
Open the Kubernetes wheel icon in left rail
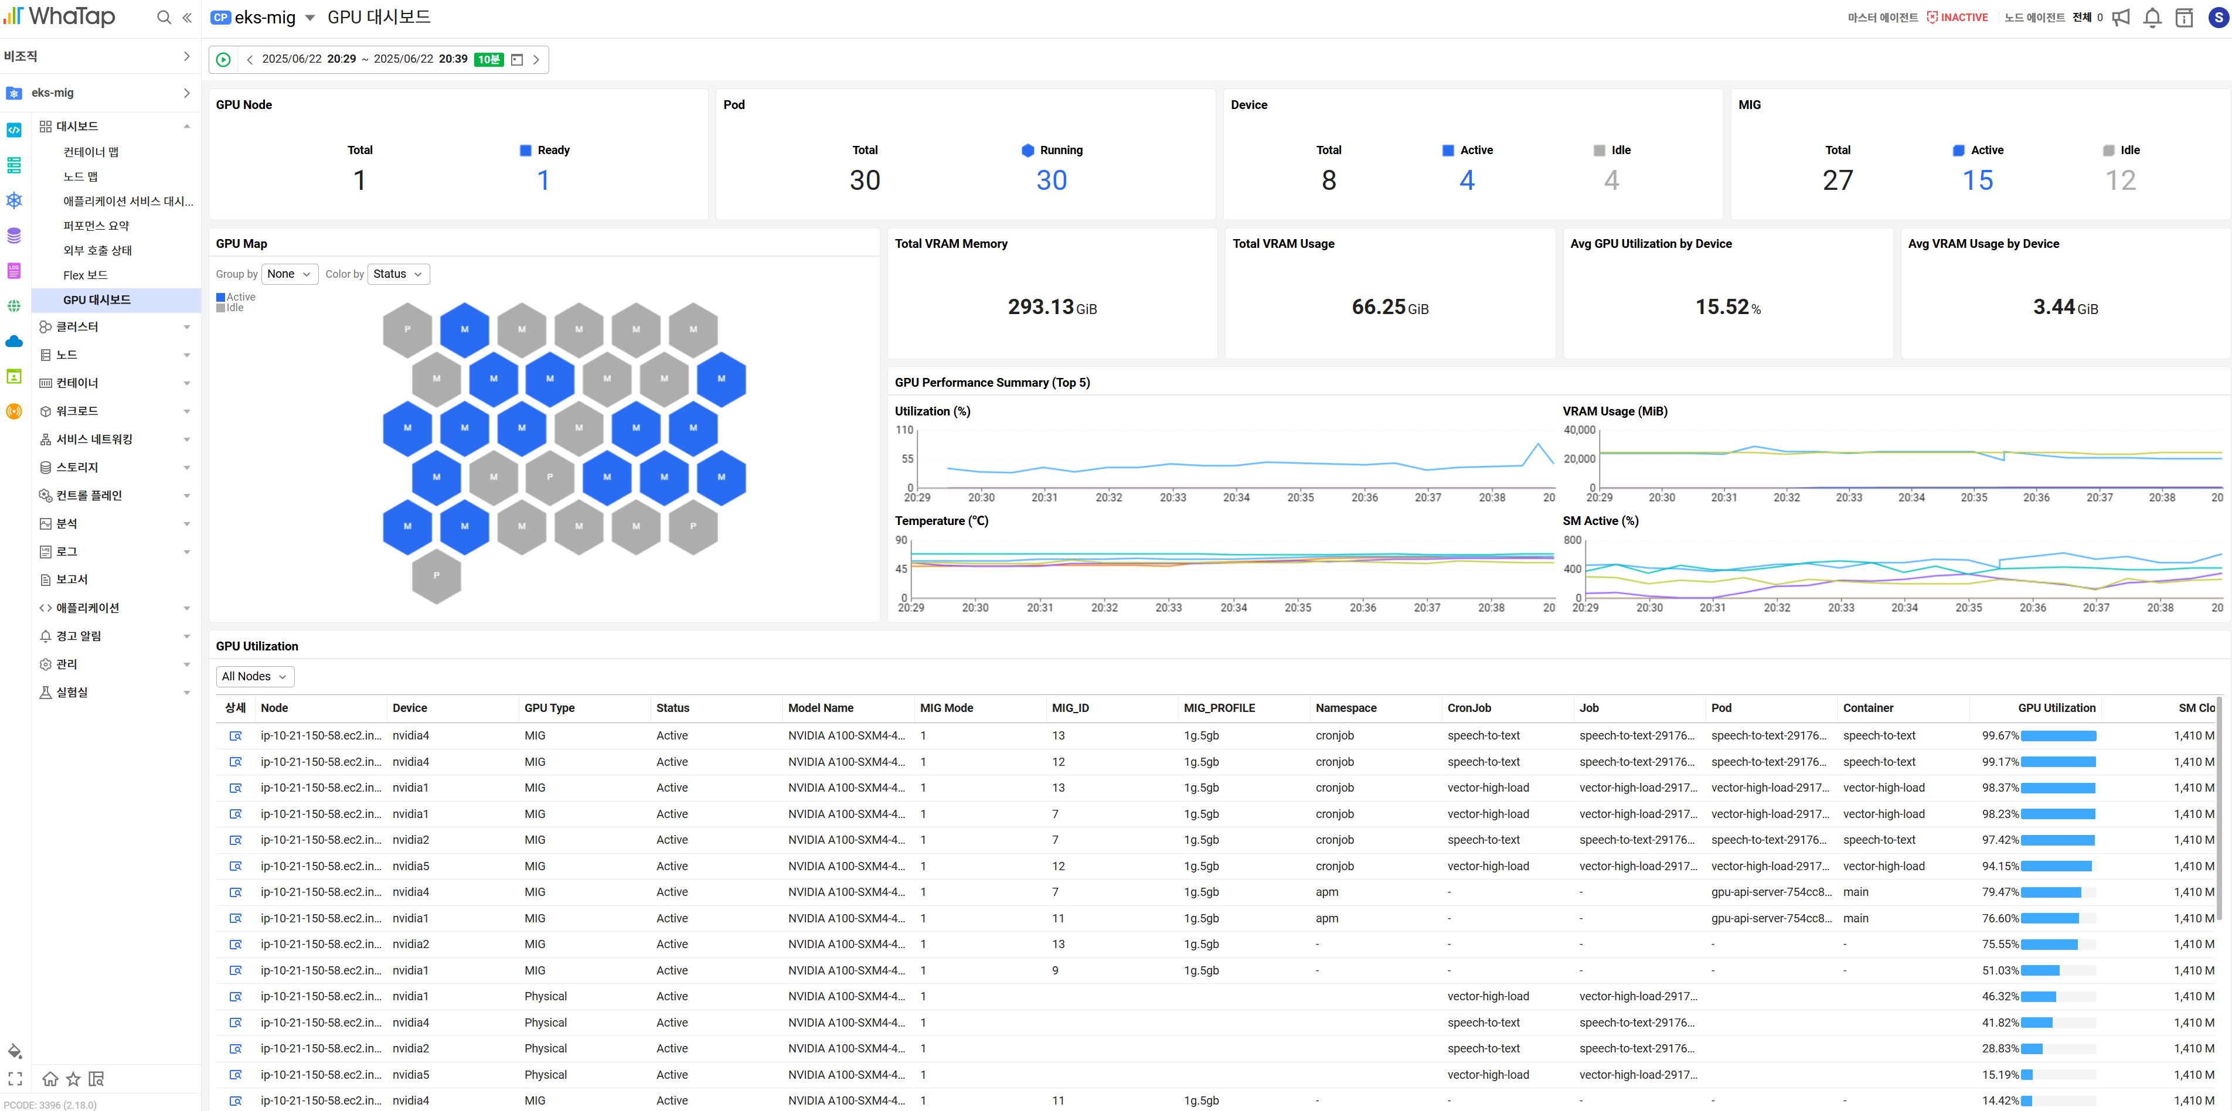point(14,200)
